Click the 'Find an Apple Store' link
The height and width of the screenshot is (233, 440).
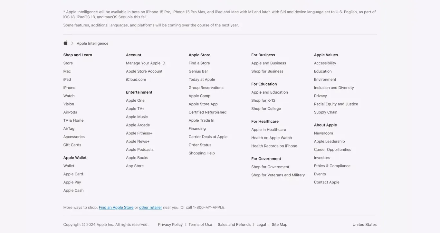(x=116, y=208)
